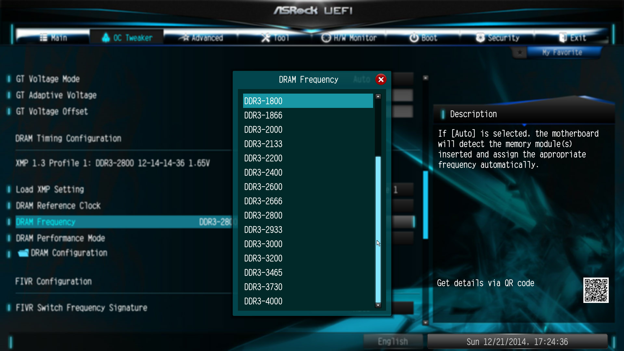Go to the Boot tab

pyautogui.click(x=423, y=38)
